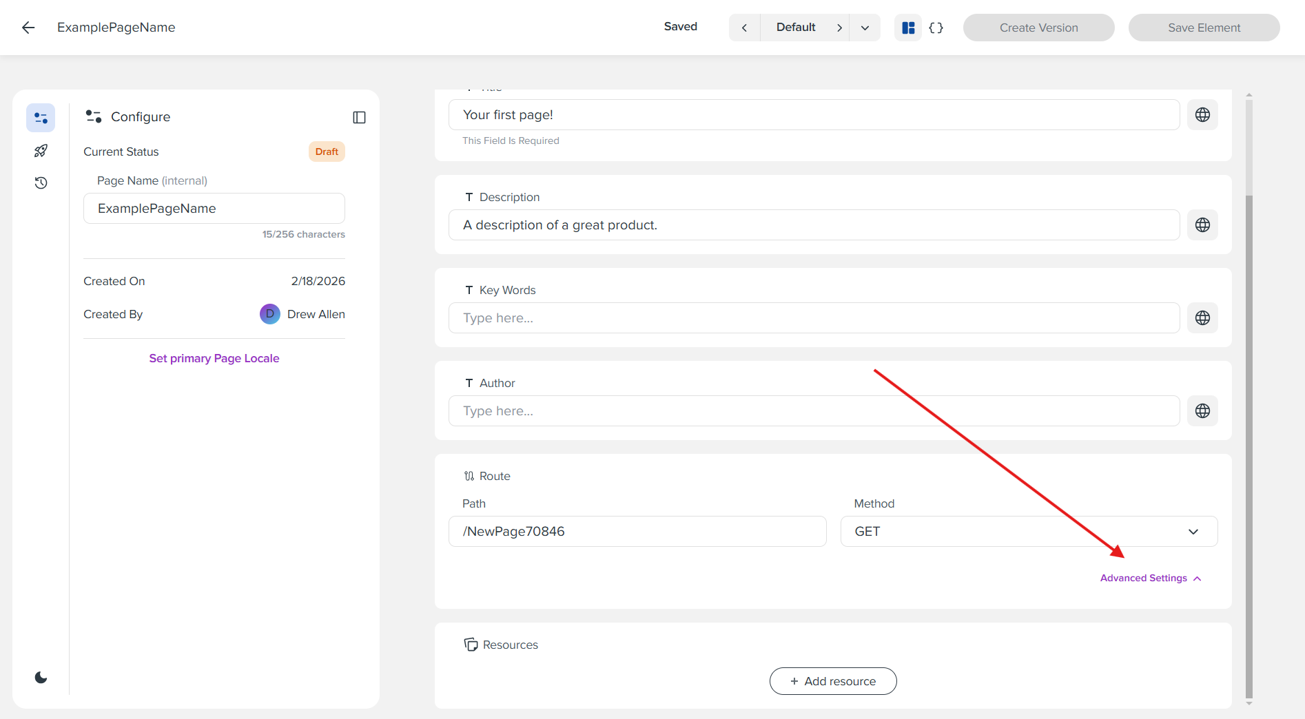Open version dropdown chevron next to Default
The height and width of the screenshot is (719, 1305).
tap(865, 28)
